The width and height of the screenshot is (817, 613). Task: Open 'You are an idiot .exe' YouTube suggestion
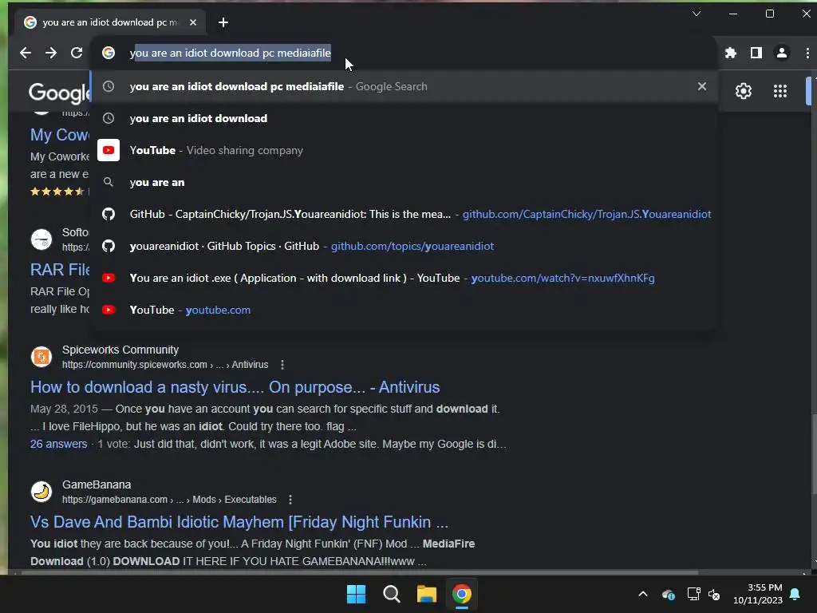405,278
